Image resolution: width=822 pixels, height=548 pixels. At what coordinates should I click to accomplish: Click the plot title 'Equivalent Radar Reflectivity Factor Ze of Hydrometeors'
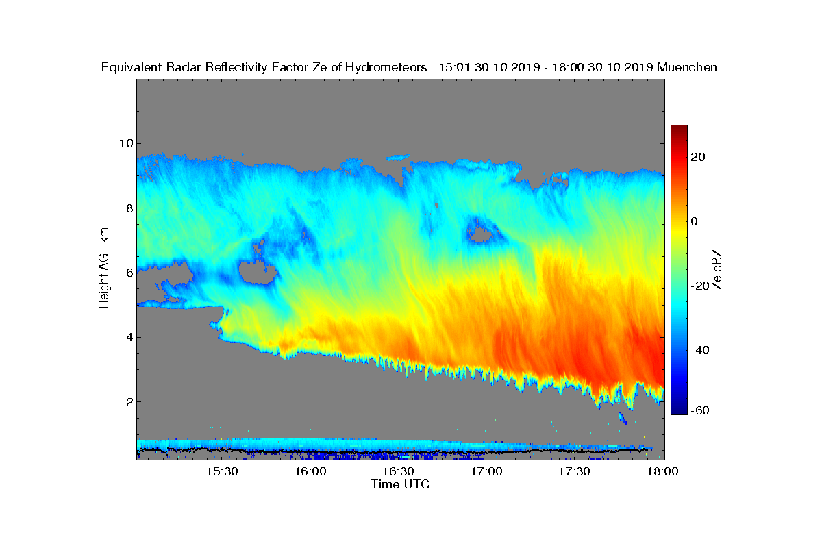(264, 67)
